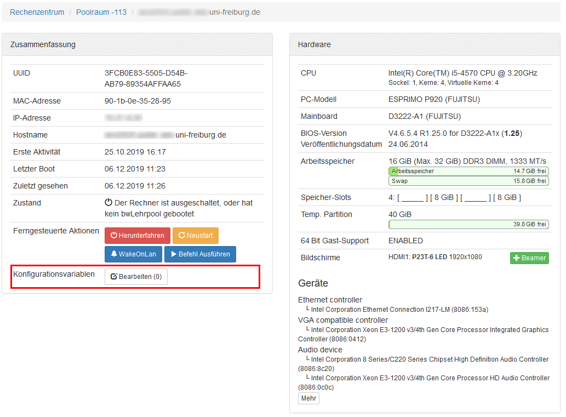Click the bell icon on WakeOnLan
The height and width of the screenshot is (417, 566).
pos(114,254)
